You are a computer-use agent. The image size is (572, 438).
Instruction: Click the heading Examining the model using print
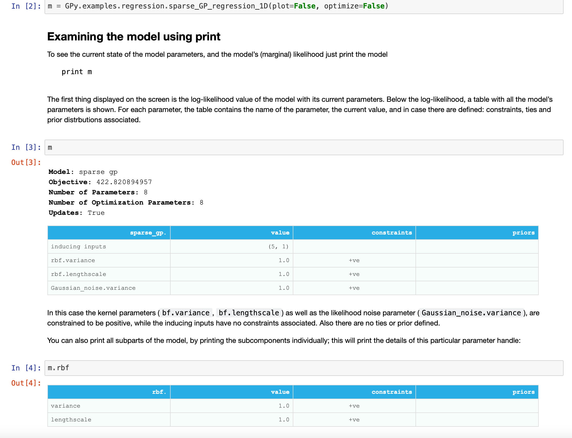click(x=133, y=37)
